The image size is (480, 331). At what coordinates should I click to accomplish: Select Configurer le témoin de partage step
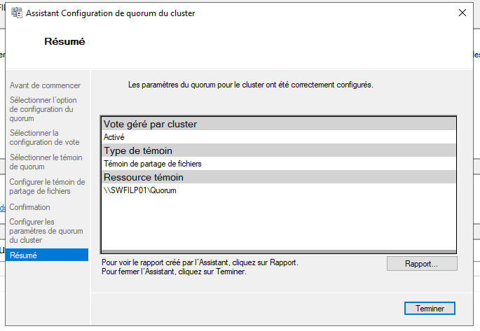47,186
